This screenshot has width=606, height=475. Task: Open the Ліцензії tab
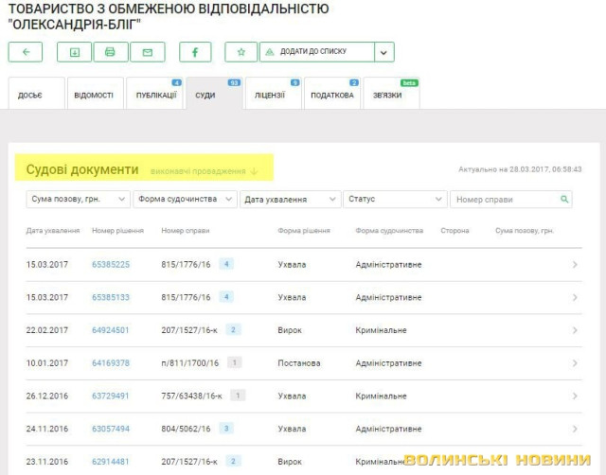coord(271,96)
